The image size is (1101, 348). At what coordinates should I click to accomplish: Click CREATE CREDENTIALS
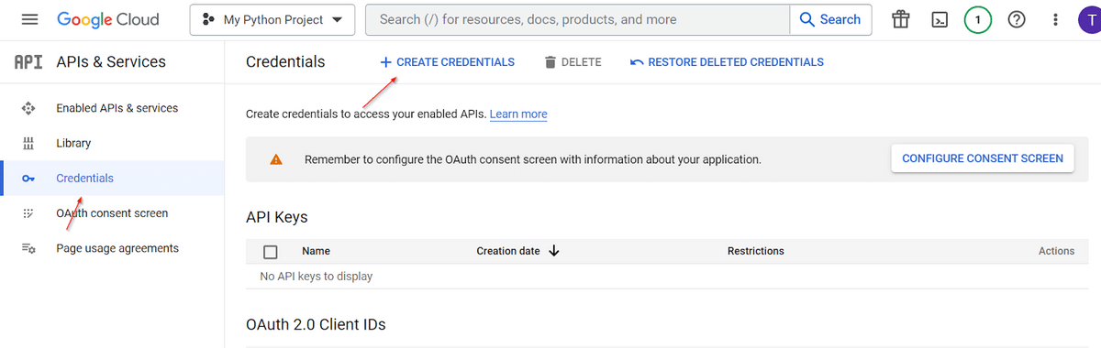pyautogui.click(x=447, y=62)
